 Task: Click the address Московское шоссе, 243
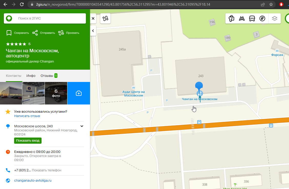coord(33,126)
